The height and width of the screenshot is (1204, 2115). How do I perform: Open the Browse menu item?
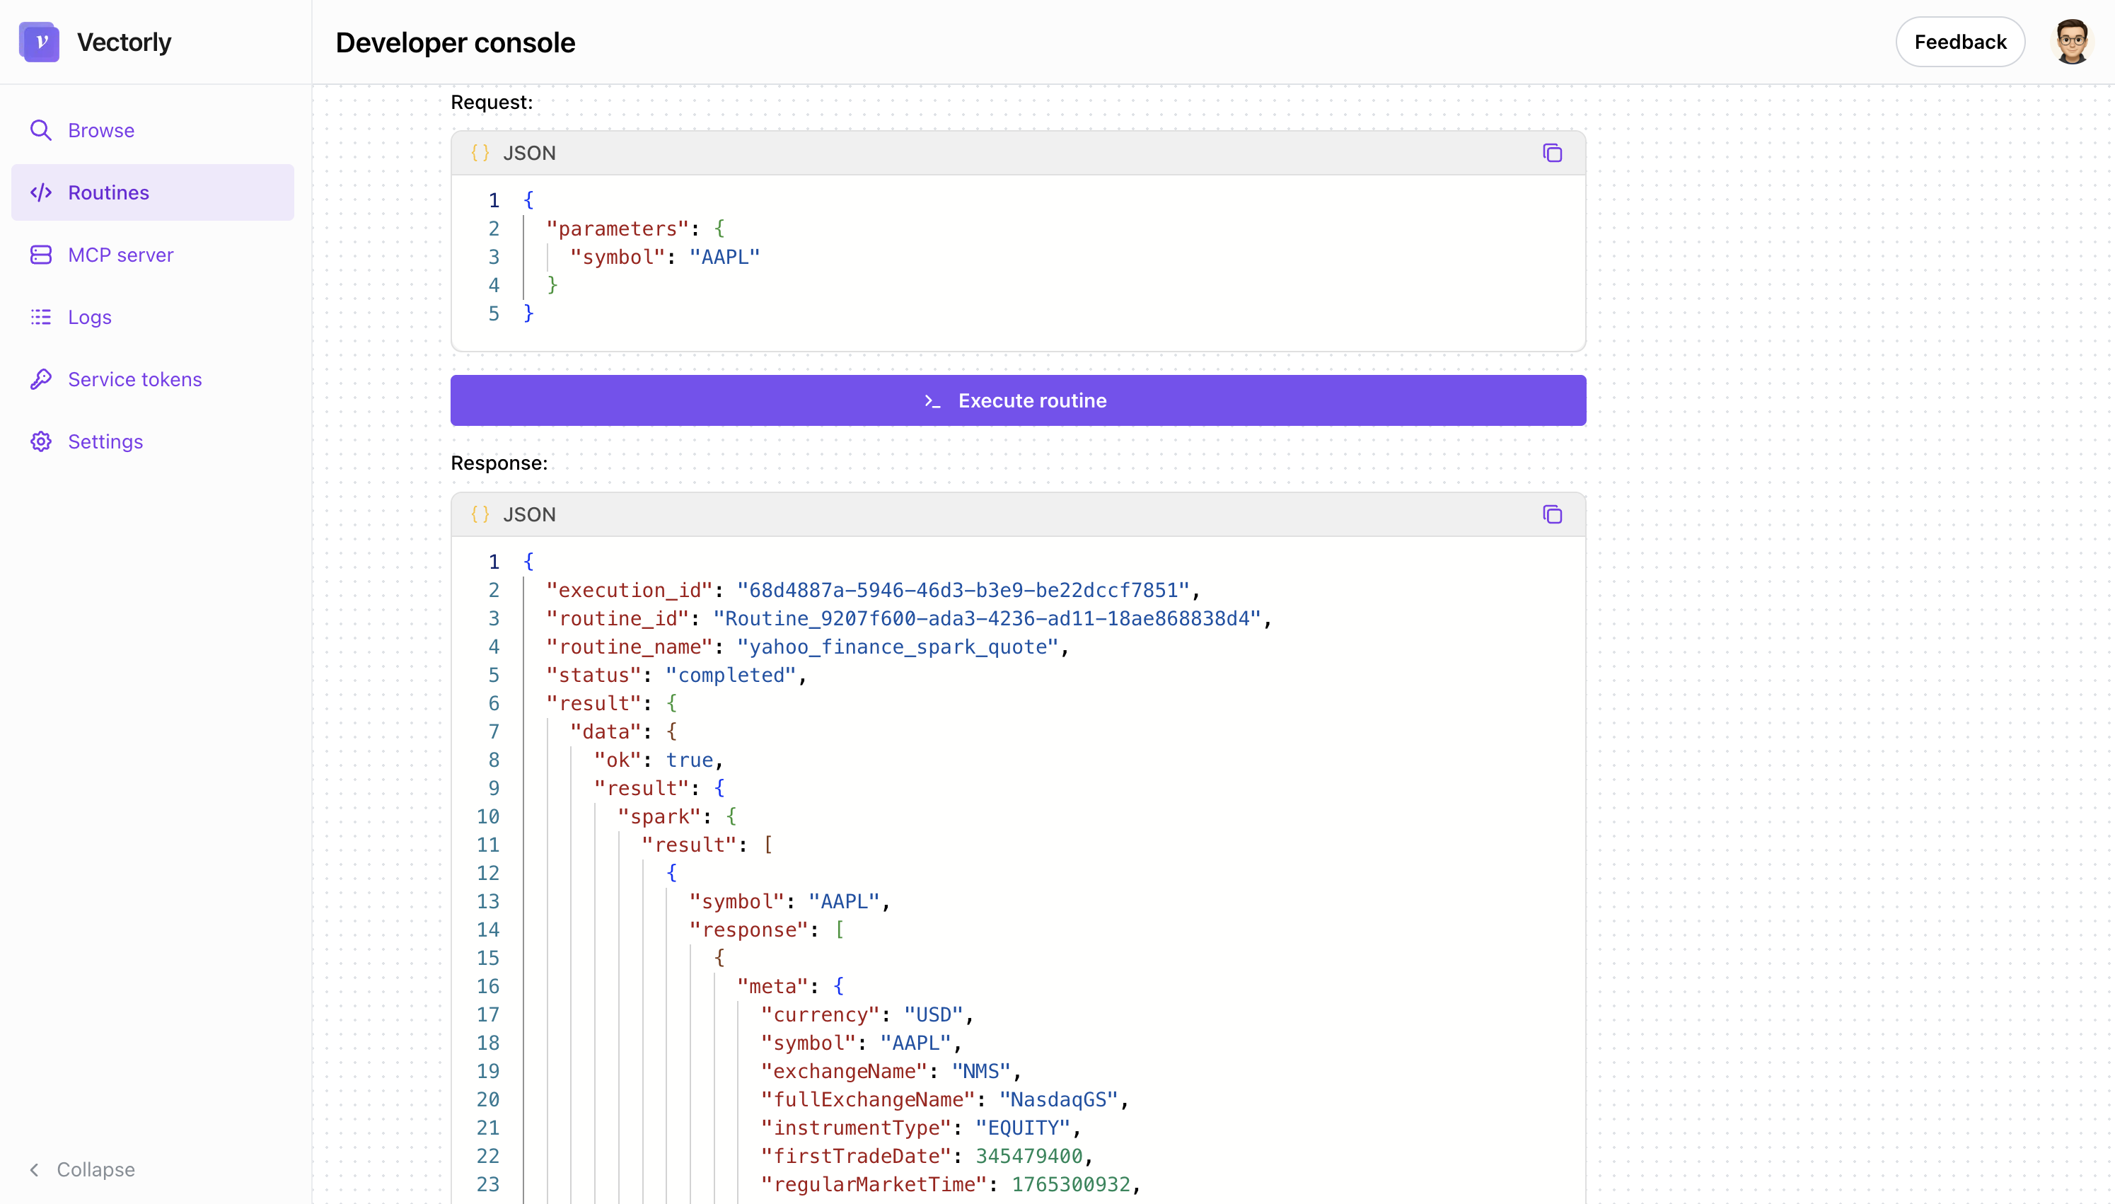coord(101,131)
